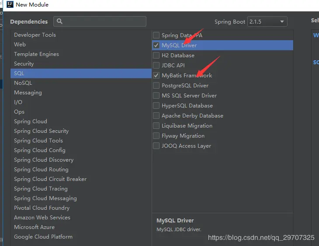Choose the Spring Cloud Tools category
The height and width of the screenshot is (246, 319).
pyautogui.click(x=81, y=141)
